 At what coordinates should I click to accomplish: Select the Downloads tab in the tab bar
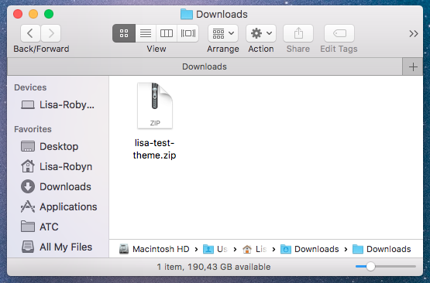pyautogui.click(x=205, y=66)
